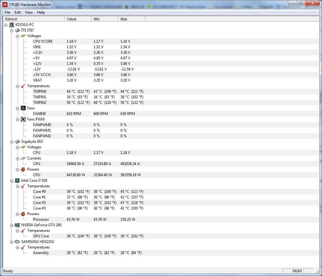
Task: Click the Max column header
Action: [x=132, y=19]
